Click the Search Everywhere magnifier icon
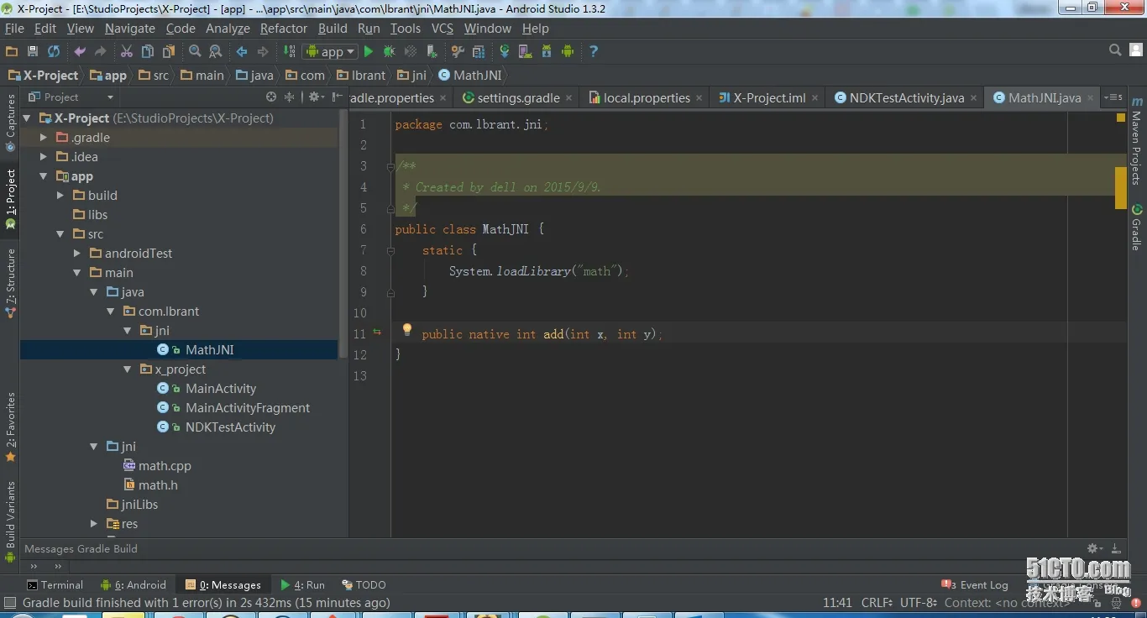1147x618 pixels. pyautogui.click(x=1115, y=50)
